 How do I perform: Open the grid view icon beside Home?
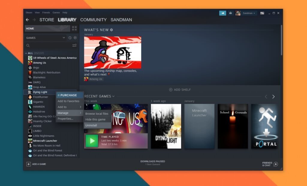click(75, 28)
